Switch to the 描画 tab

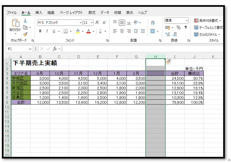click(51, 13)
